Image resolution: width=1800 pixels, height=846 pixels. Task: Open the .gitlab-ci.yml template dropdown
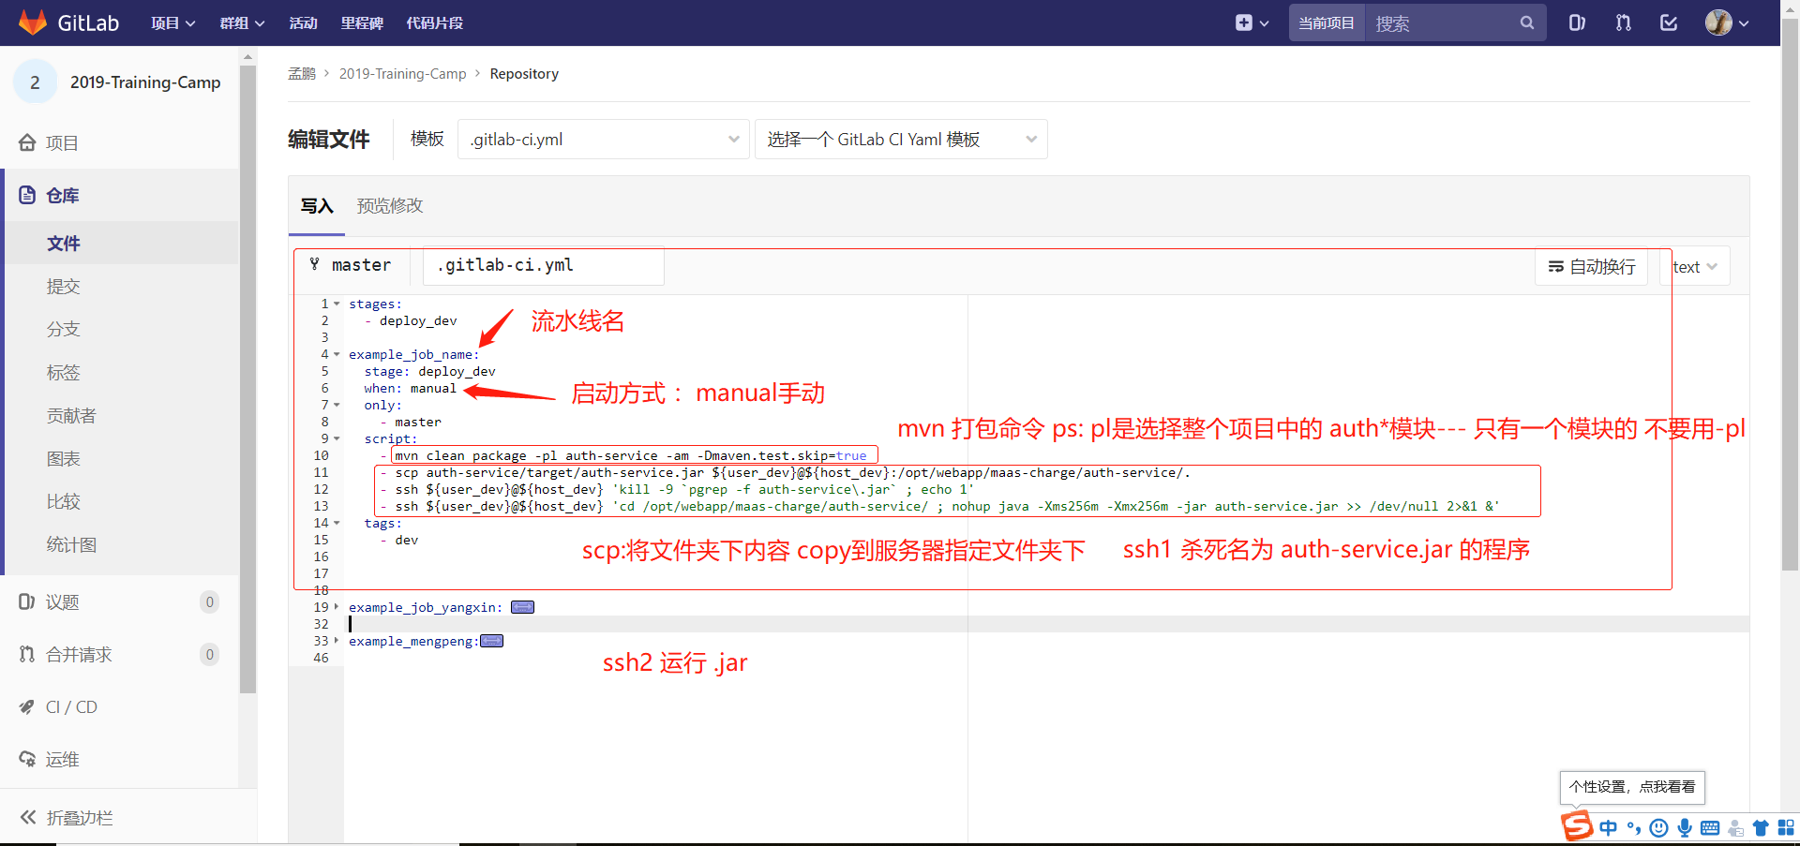[x=604, y=139]
